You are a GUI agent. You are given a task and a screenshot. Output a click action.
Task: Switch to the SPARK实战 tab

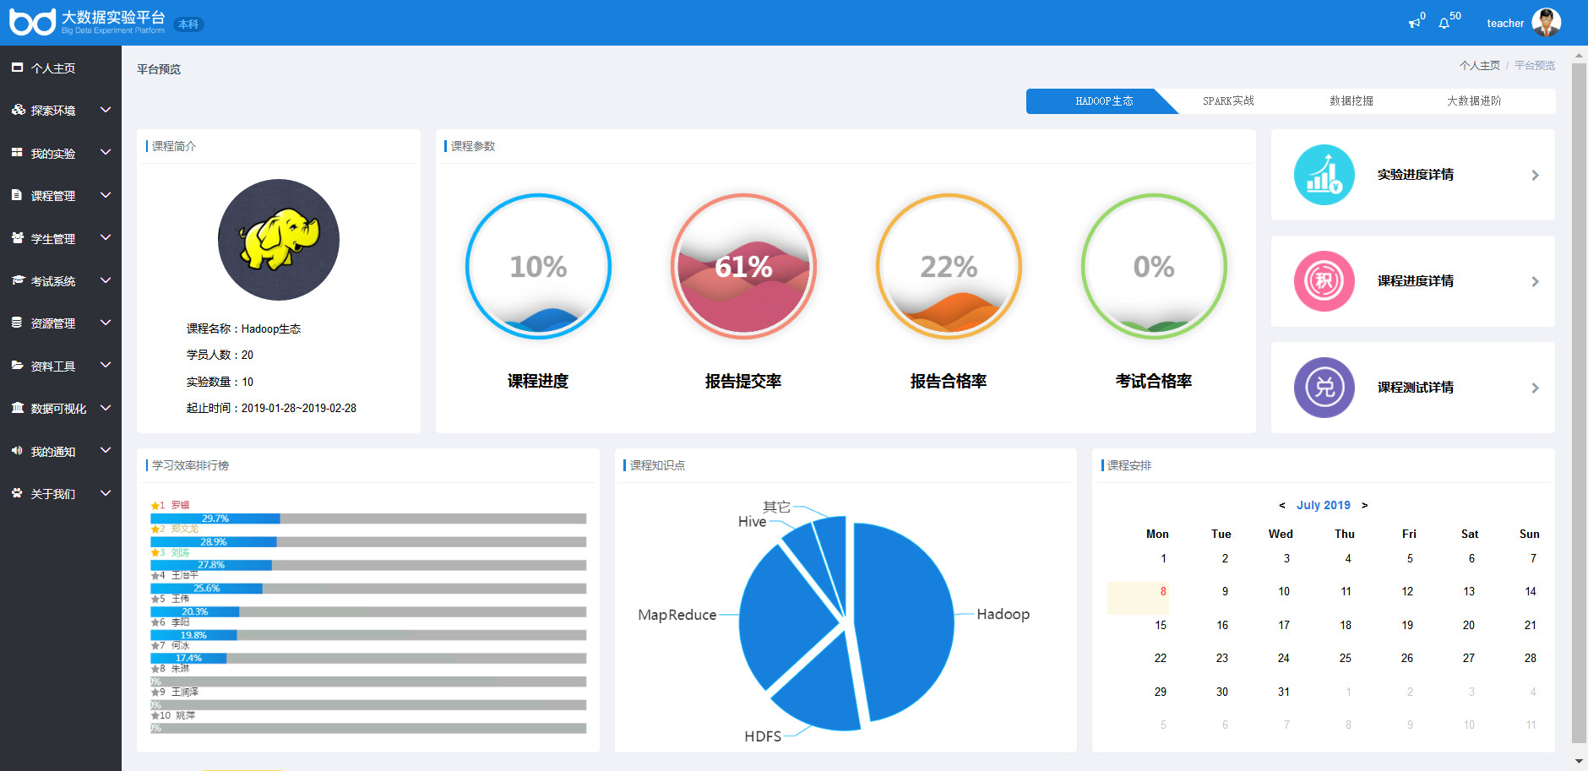point(1228,101)
